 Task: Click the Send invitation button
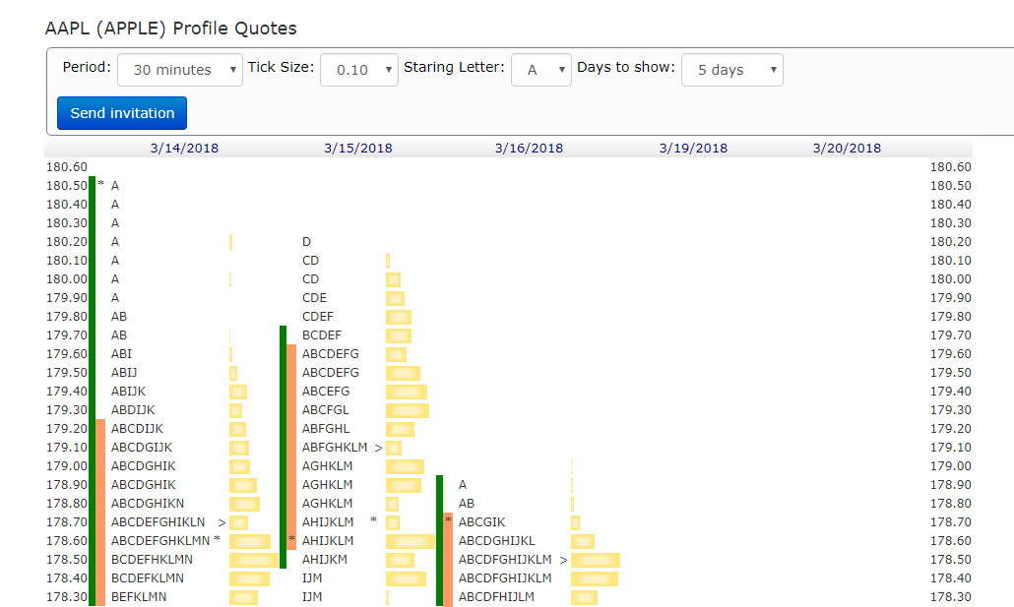tap(122, 113)
